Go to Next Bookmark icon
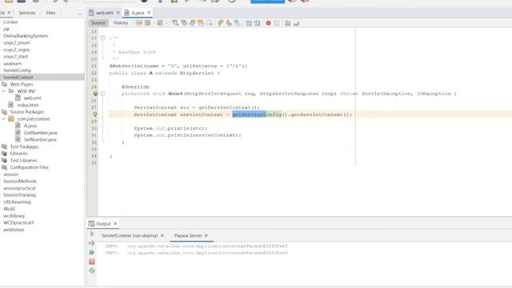512x288 pixels. click(x=229, y=23)
